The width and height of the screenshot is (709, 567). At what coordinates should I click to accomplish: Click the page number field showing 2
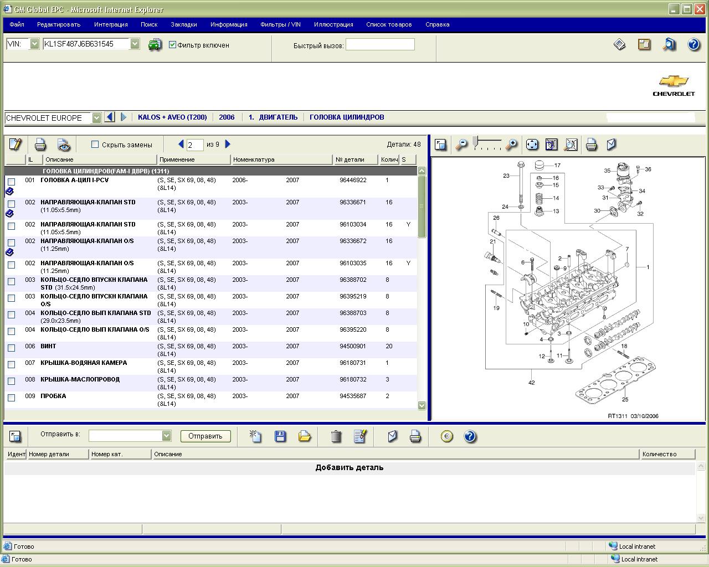[195, 145]
